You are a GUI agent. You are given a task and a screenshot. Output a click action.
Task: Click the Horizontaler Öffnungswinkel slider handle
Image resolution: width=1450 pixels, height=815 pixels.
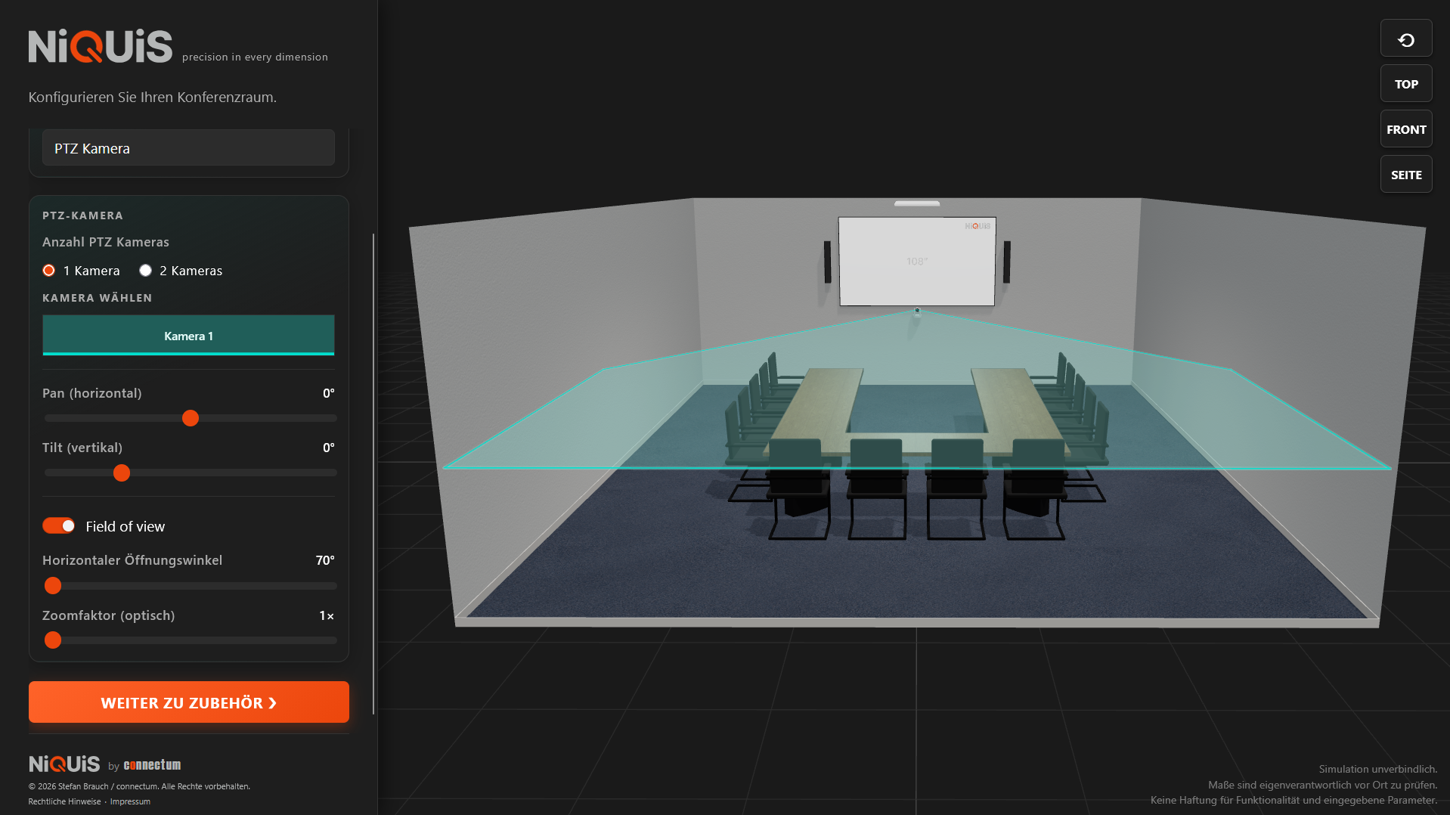53,586
